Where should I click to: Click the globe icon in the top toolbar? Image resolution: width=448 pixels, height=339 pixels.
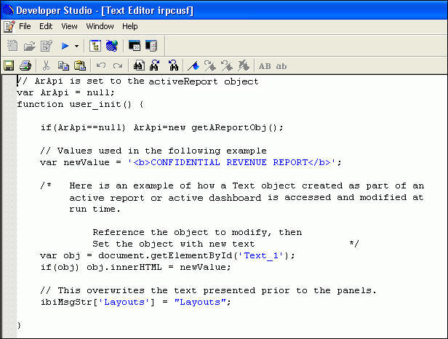tap(111, 46)
